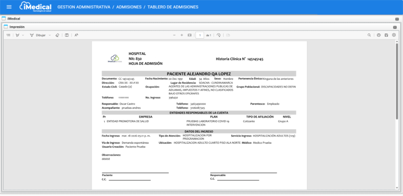Open PDF viewer settings gear
This screenshot has width=403, height=196.
[393, 35]
